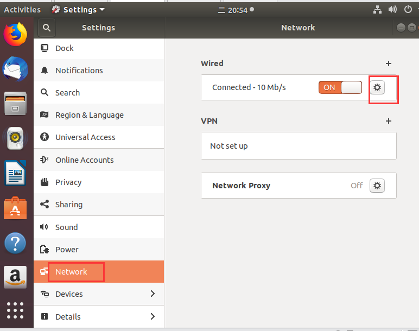Select Search in settings sidebar

(99, 93)
